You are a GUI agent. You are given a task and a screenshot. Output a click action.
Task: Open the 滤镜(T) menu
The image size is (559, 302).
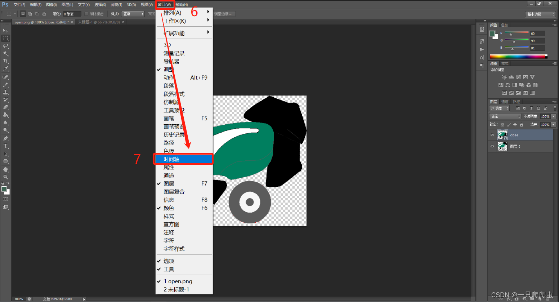[x=116, y=5]
